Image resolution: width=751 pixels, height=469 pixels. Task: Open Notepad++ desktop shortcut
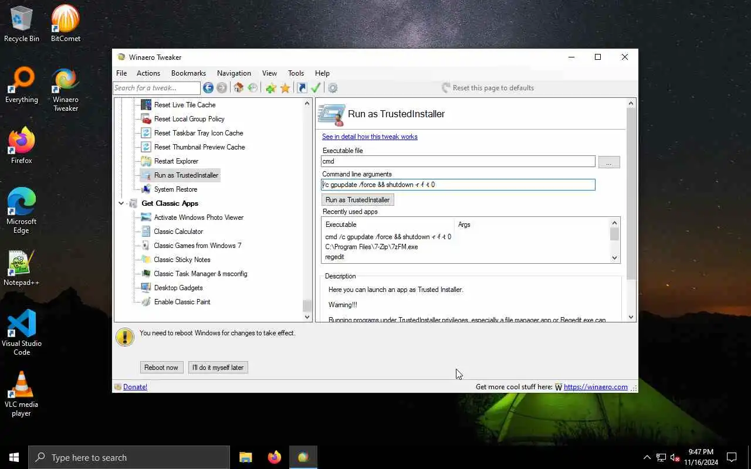pos(22,268)
